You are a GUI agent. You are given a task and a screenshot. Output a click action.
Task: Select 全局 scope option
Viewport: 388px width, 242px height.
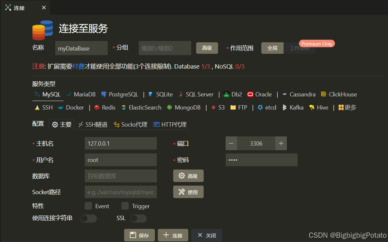[272, 48]
